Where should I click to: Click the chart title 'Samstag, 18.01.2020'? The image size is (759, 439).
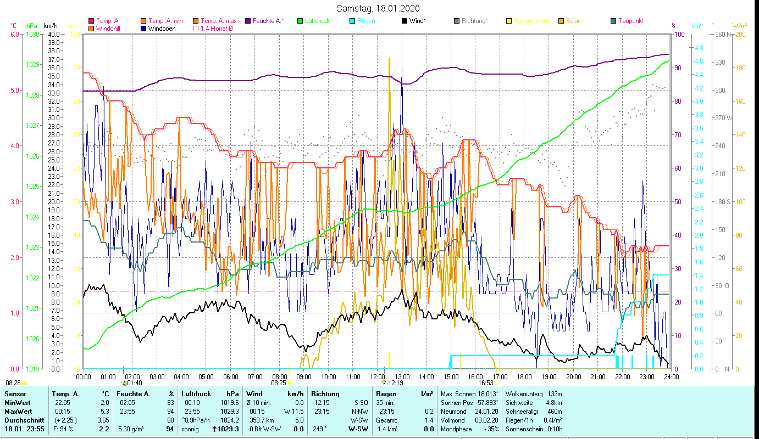point(379,8)
